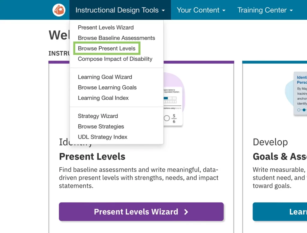
Task: Click the goal tracking card thumbnail
Action: pos(300,93)
